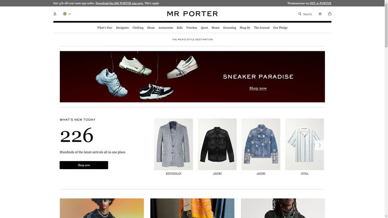The height and width of the screenshot is (218, 388).
Task: Click the black Shop now button
Action: point(84,165)
